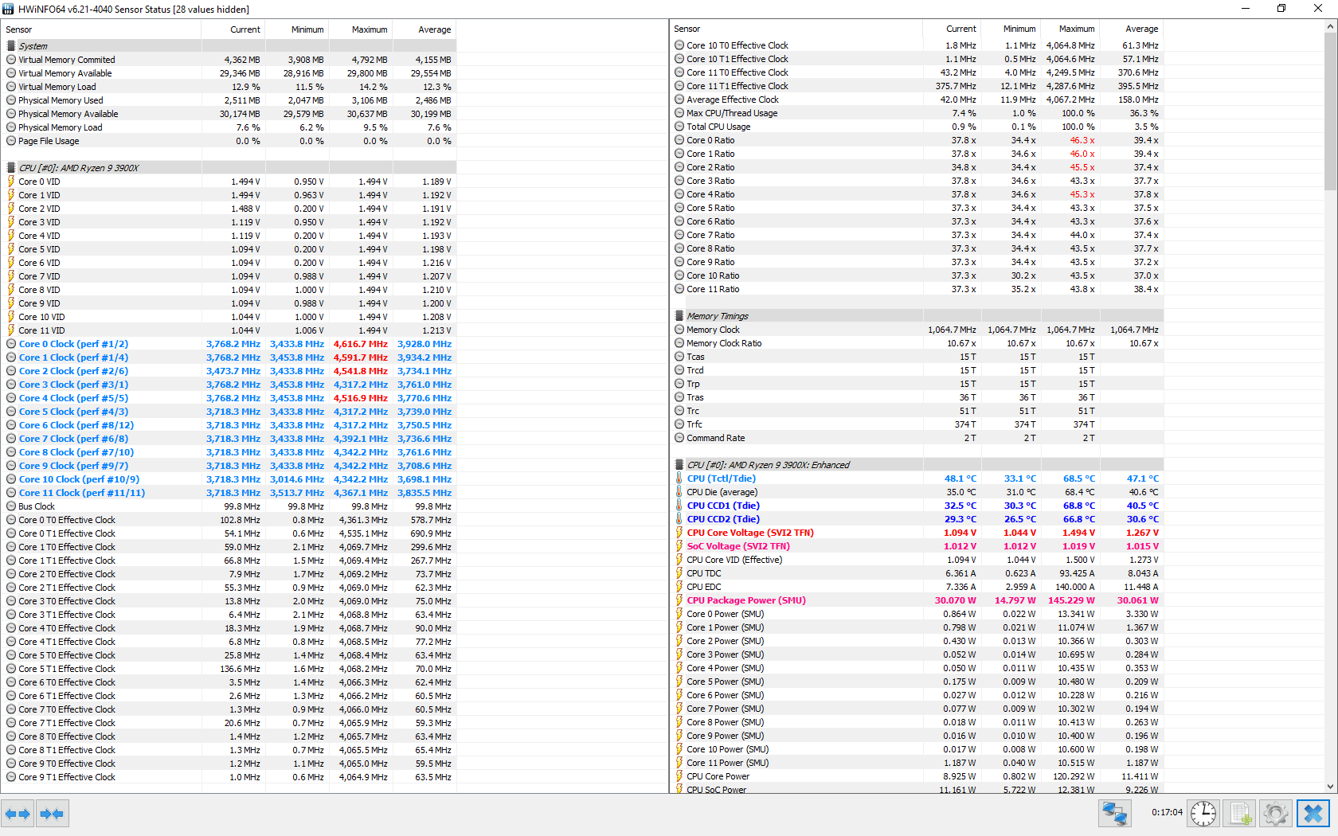Select the Memory Timings group header label
The width and height of the screenshot is (1338, 836).
coord(717,316)
